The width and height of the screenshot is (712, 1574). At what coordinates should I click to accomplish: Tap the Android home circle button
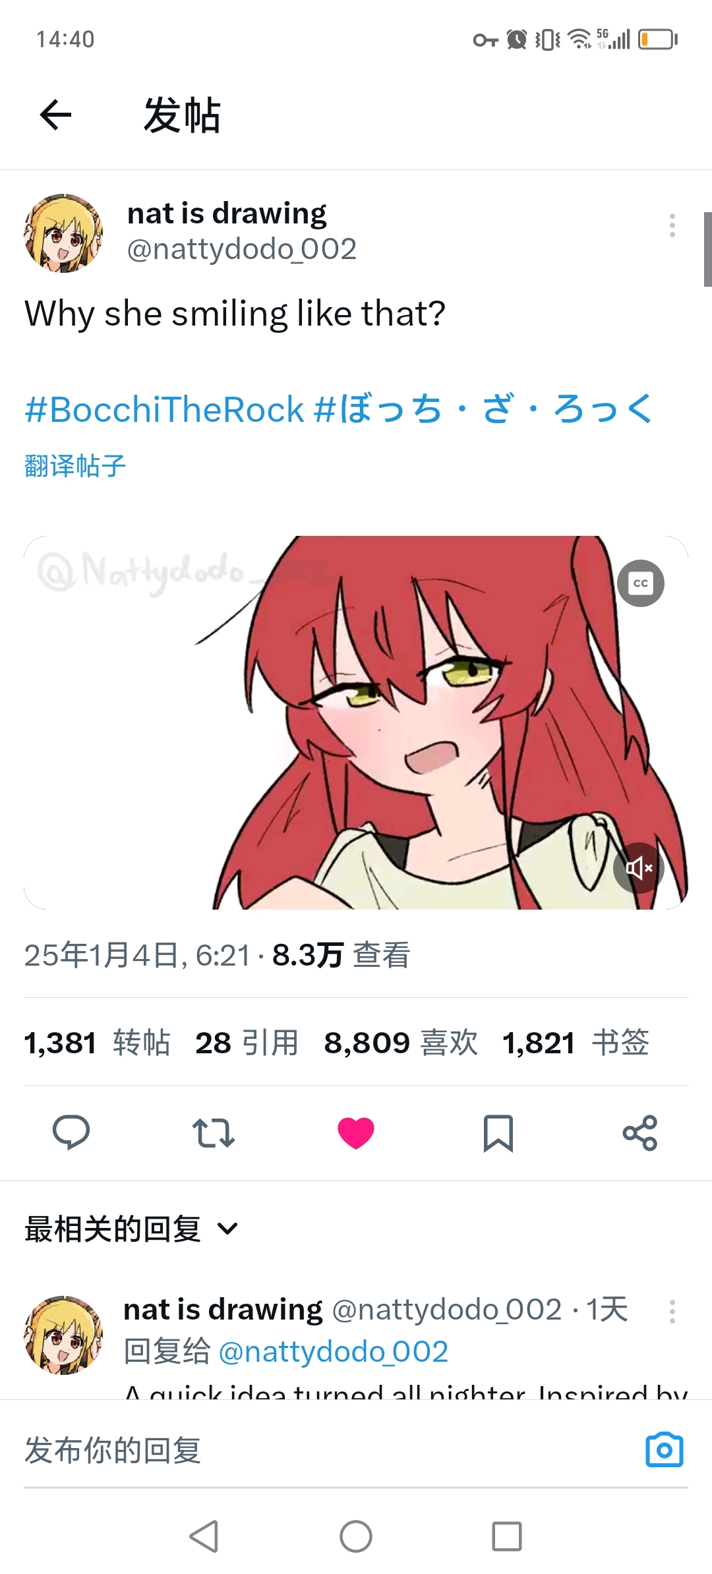[x=356, y=1536]
